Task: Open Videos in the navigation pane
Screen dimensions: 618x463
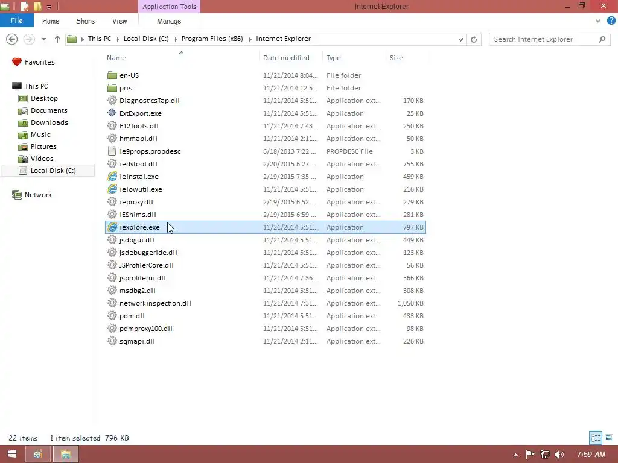Action: pyautogui.click(x=42, y=159)
